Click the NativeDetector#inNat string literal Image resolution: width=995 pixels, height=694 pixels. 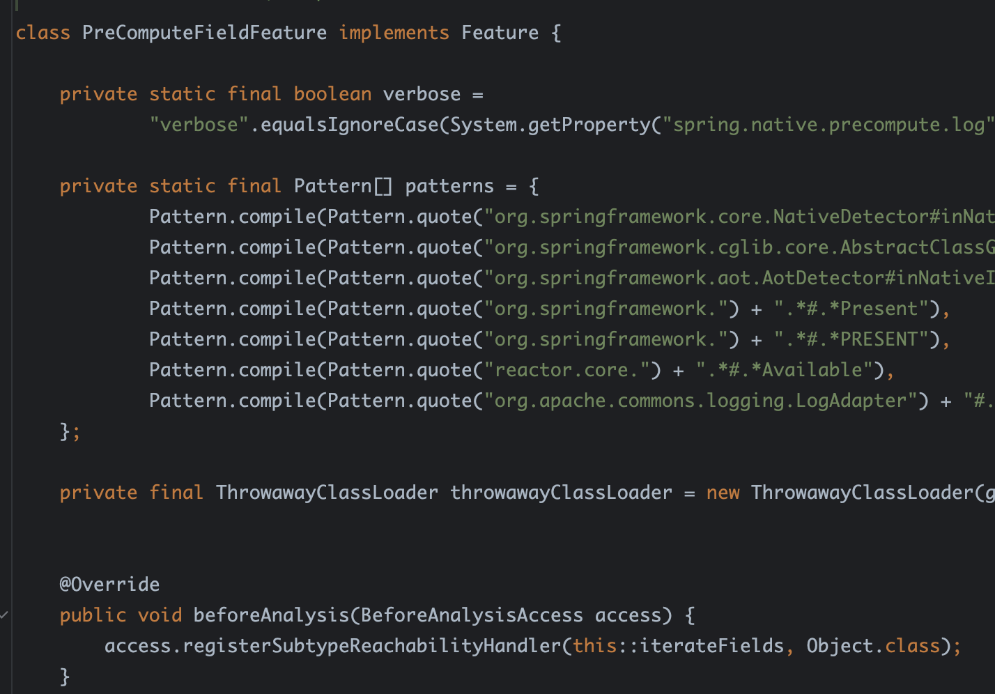point(739,217)
